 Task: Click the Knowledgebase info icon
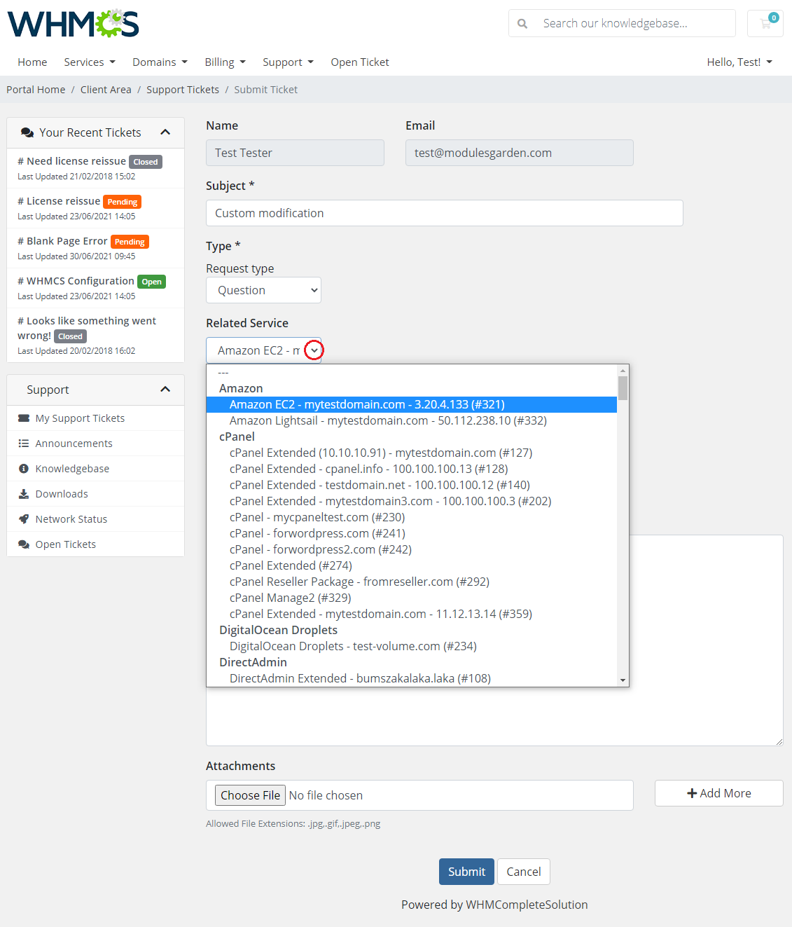tap(24, 469)
